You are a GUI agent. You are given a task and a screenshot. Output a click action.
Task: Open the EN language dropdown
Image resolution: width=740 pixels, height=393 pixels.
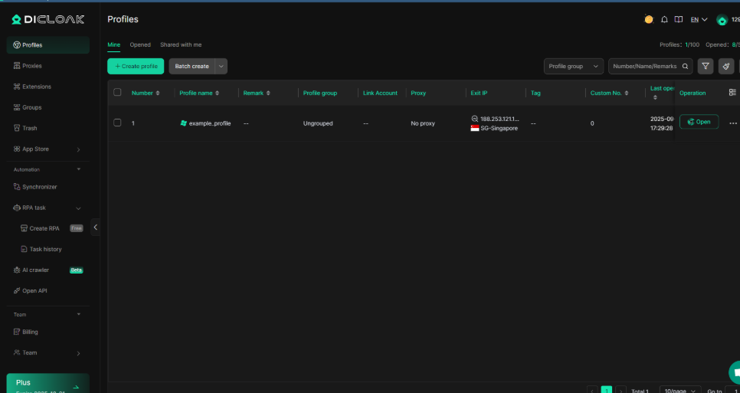(699, 19)
